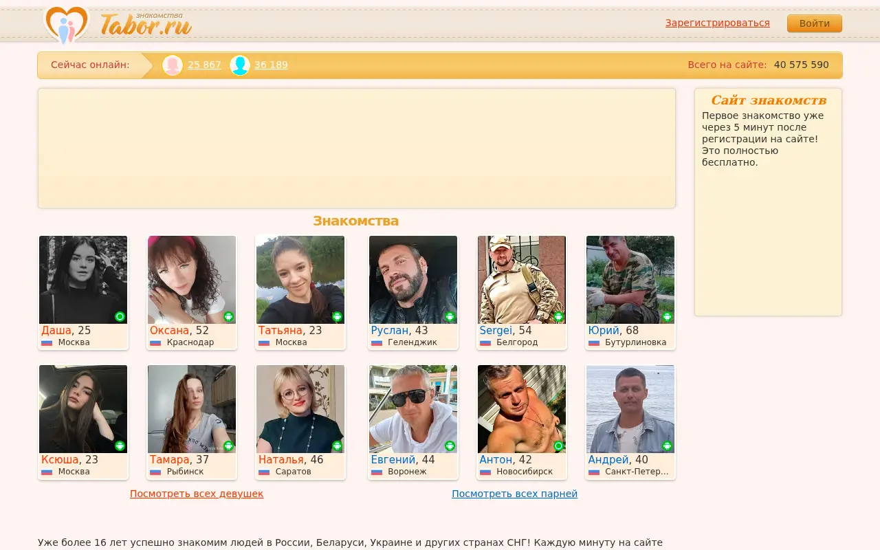
Task: Click the Android icon on Юрий's photo
Action: click(667, 316)
